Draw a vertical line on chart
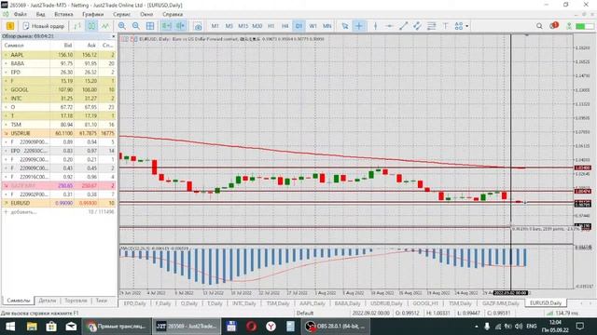 [x=375, y=26]
